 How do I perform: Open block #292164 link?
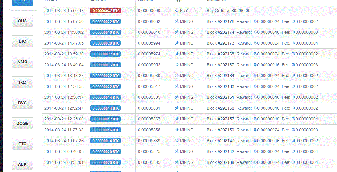[x=226, y=76]
